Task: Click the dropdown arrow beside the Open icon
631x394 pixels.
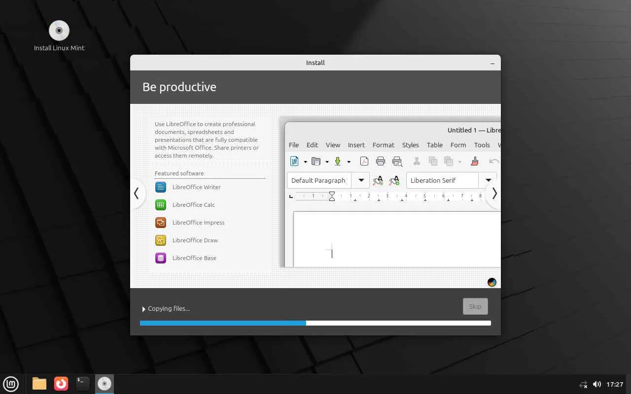Action: (x=327, y=162)
